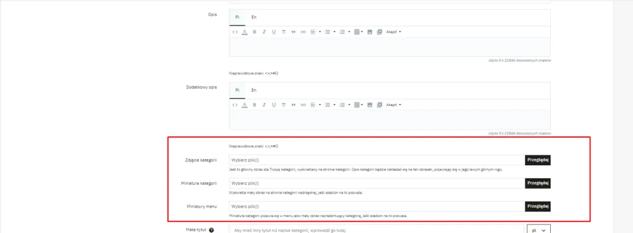The image size is (633, 233).
Task: Open table dropdown in Opis editor
Action: (359, 32)
